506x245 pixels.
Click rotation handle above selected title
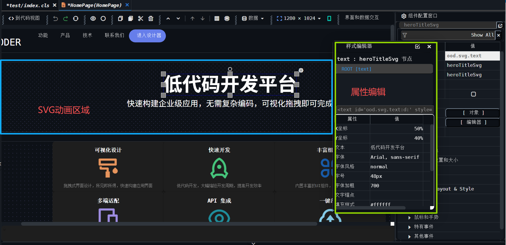(x=230, y=69)
